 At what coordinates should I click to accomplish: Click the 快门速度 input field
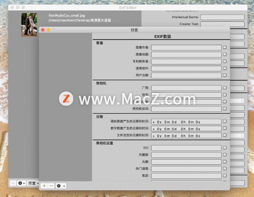tap(186, 169)
